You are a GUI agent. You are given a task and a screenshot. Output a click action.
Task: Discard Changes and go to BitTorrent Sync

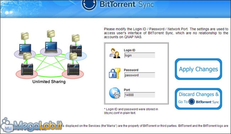pos(198,99)
